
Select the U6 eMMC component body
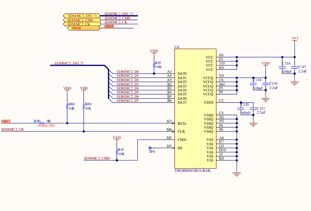click(195, 108)
